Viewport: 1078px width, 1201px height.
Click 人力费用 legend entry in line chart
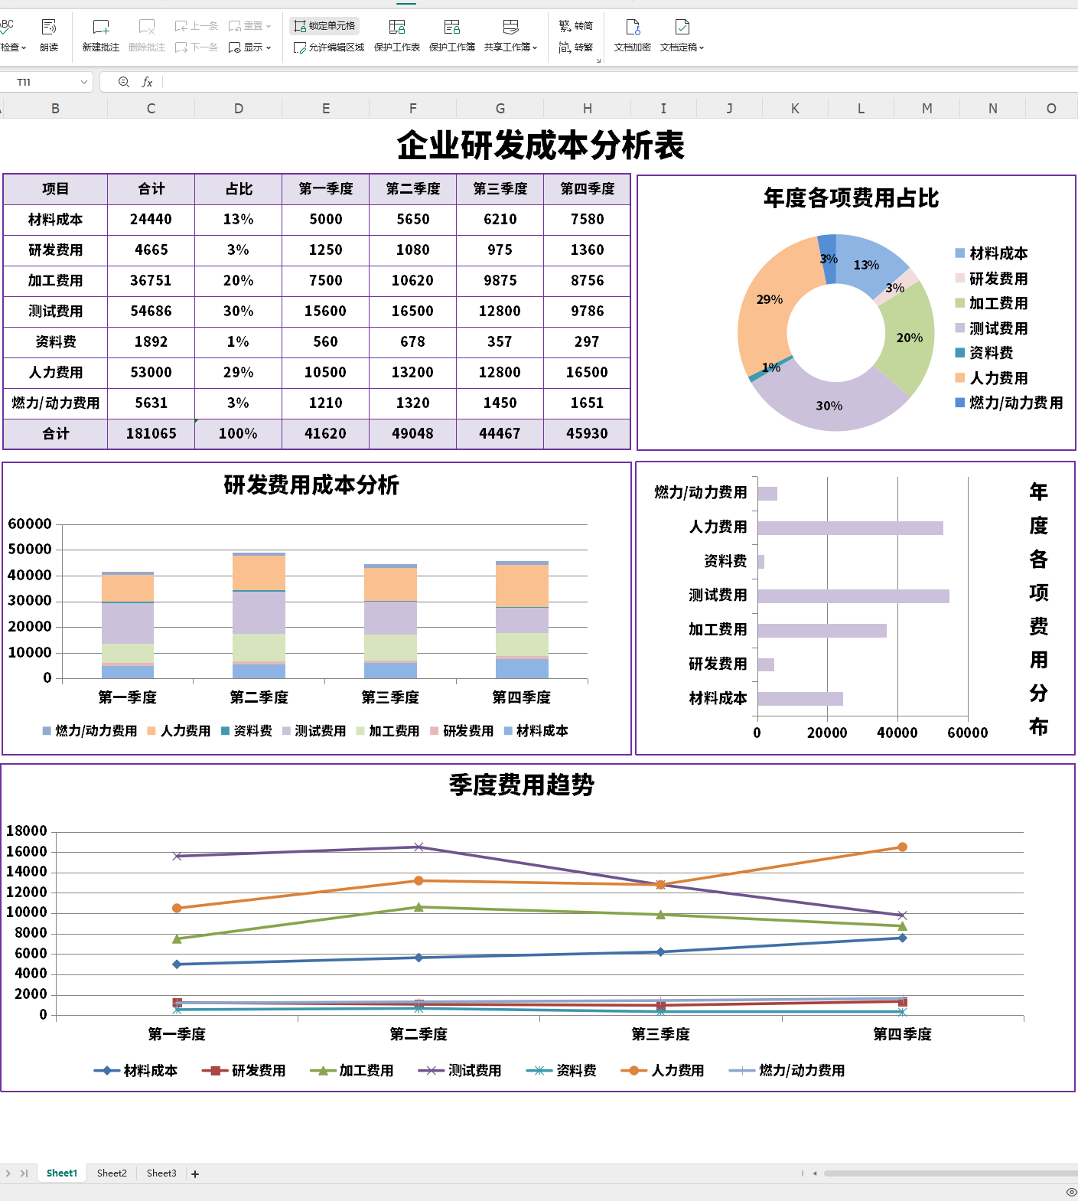coord(662,1071)
